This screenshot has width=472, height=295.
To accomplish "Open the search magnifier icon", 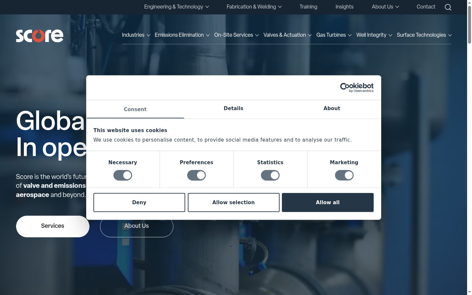I will click(448, 7).
